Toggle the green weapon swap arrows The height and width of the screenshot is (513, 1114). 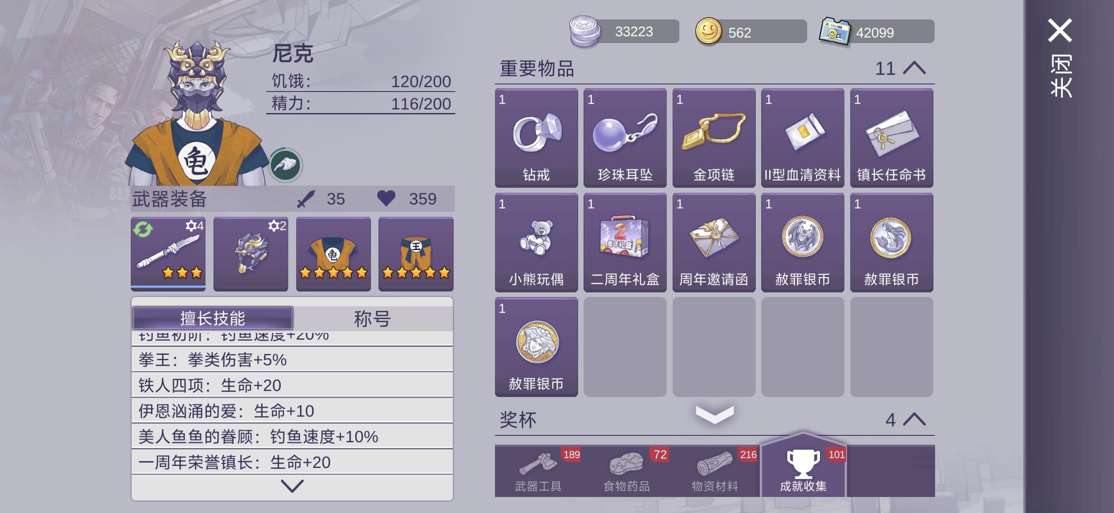point(143,229)
